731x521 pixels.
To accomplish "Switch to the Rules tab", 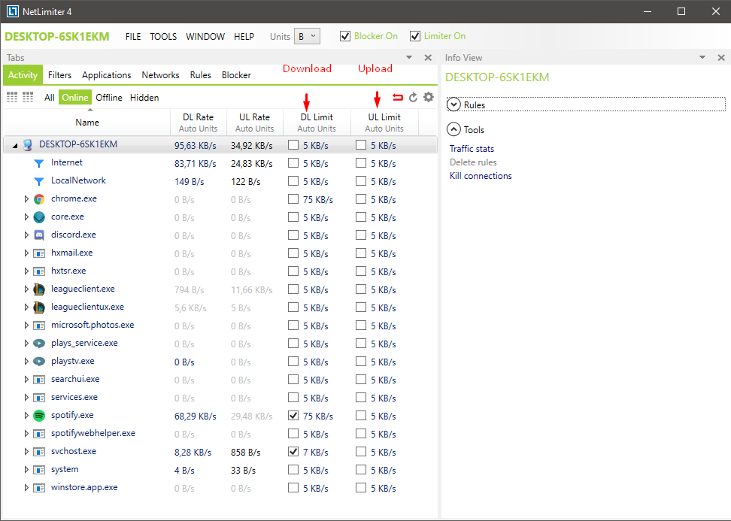I will (x=201, y=75).
